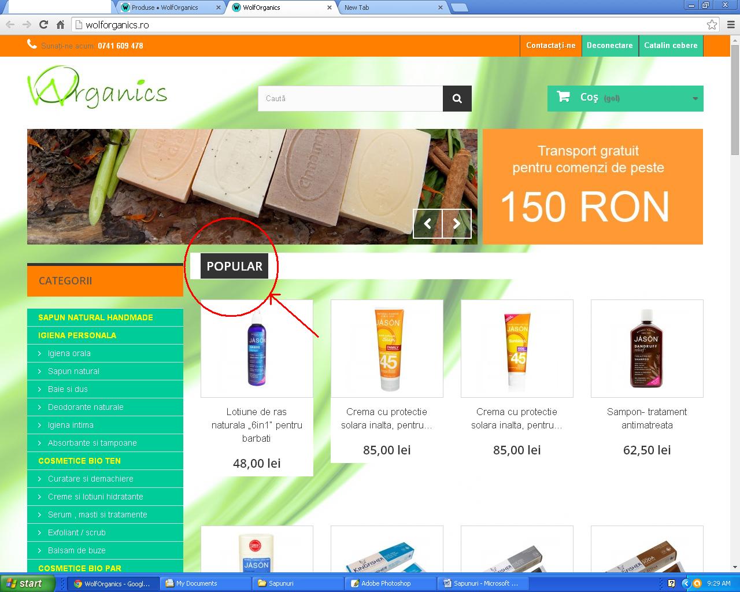This screenshot has width=740, height=592.
Task: Click the WolfOrganics Chrome taskbar button
Action: coord(112,583)
